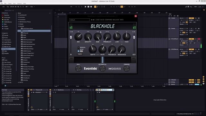
Task: Open track 3 All Ins dropdown
Action: pyautogui.click(x=184, y=39)
